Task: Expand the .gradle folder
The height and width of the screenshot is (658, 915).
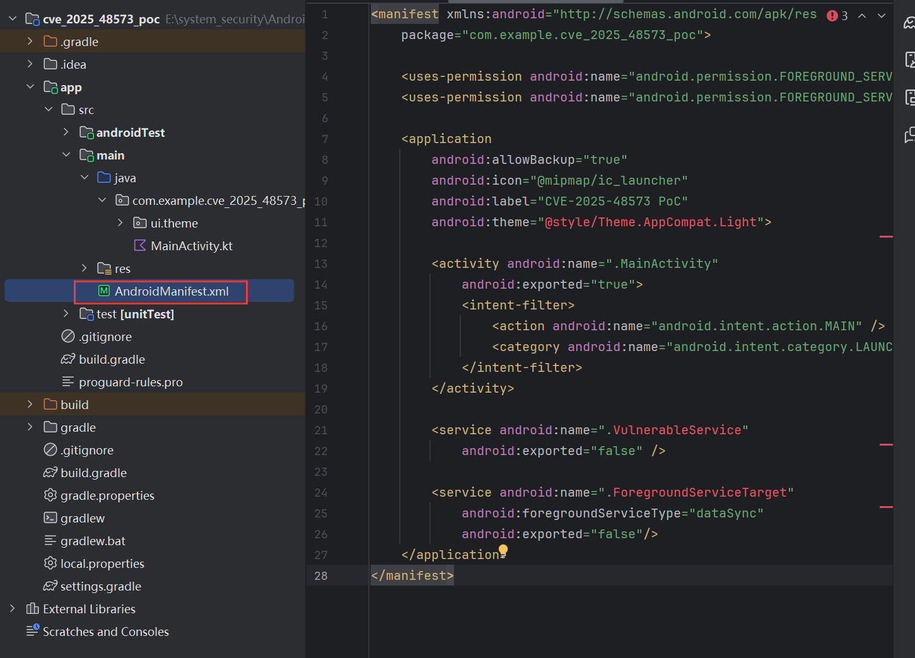Action: (30, 42)
